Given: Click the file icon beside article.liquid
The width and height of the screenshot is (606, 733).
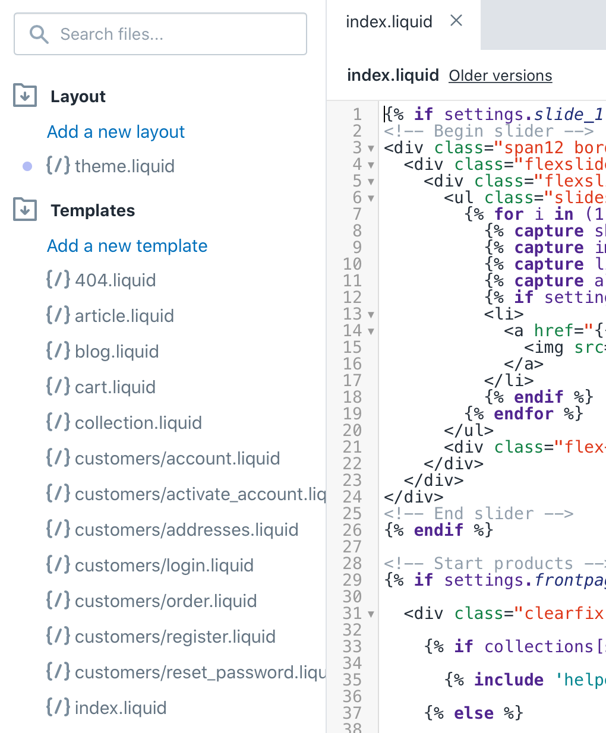Looking at the screenshot, I should pos(58,315).
